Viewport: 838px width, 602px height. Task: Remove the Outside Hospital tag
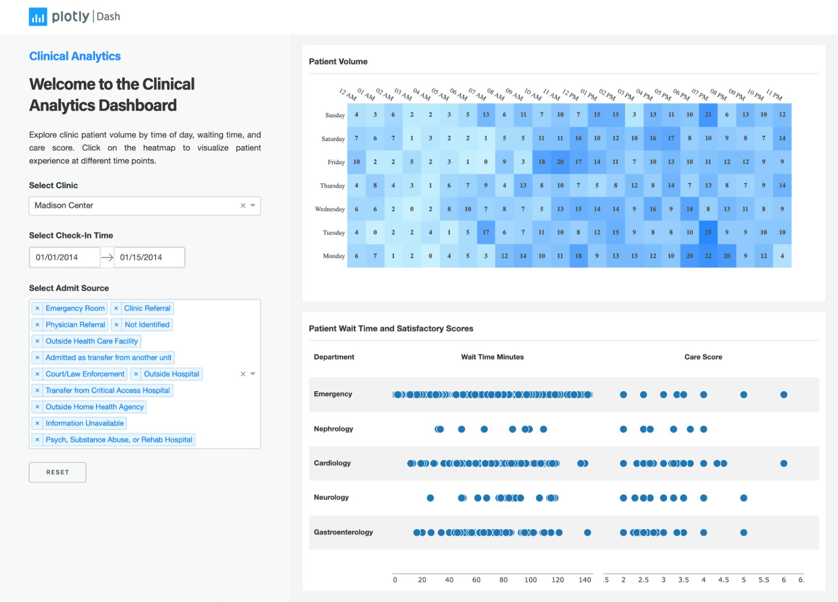[x=136, y=374]
